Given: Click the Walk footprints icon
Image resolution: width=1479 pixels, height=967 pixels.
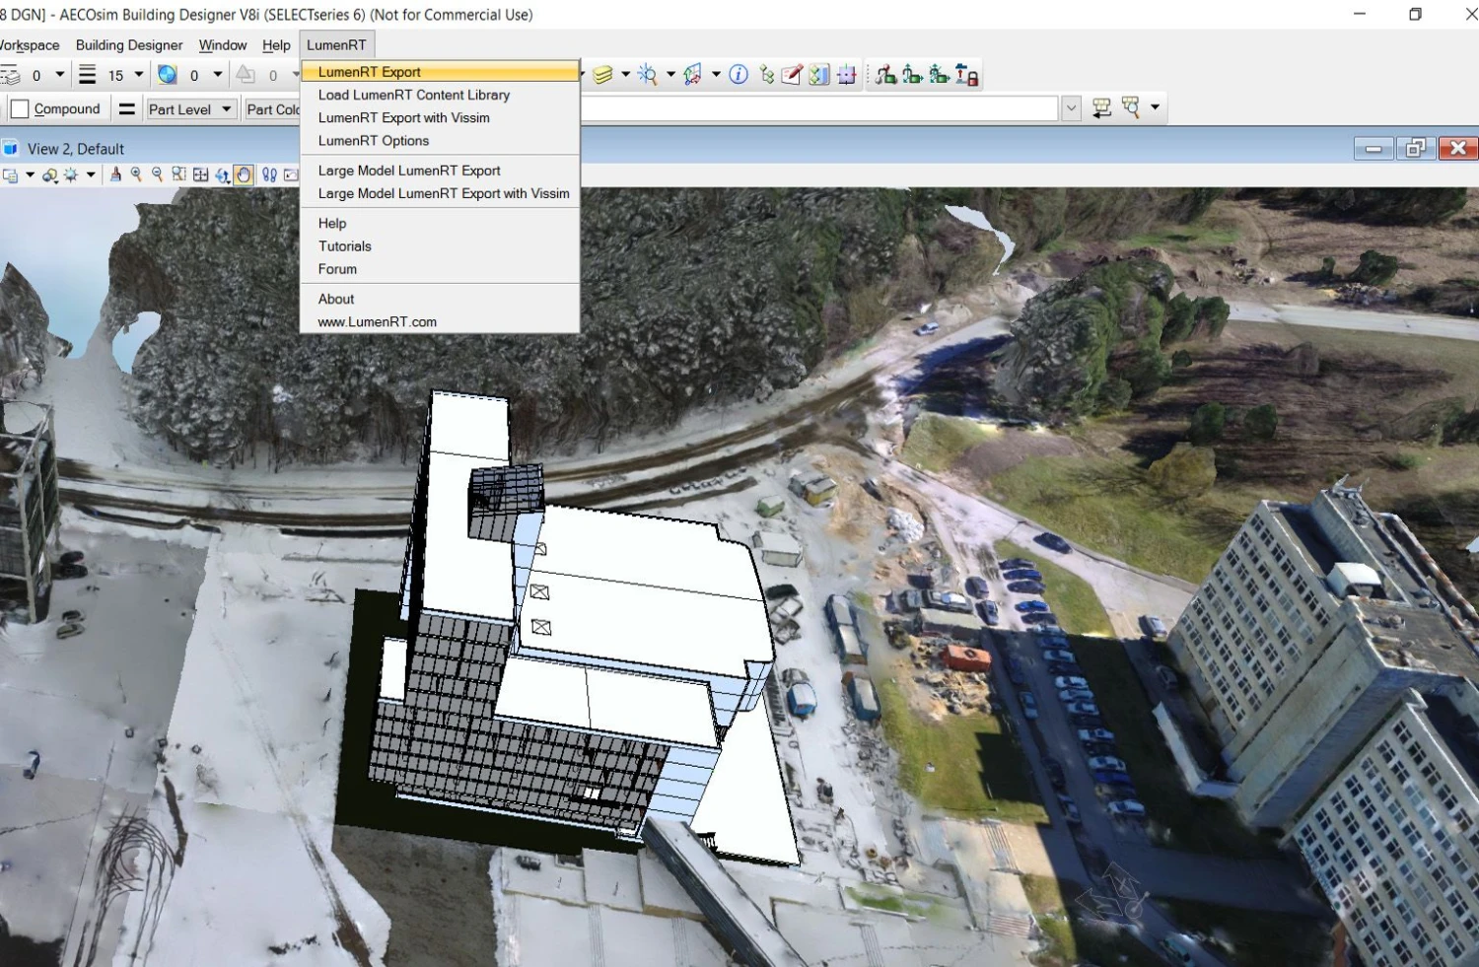Looking at the screenshot, I should [x=269, y=174].
